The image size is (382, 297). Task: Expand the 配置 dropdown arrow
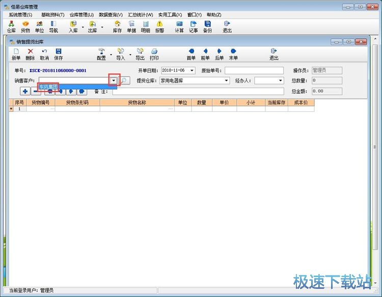(x=111, y=55)
